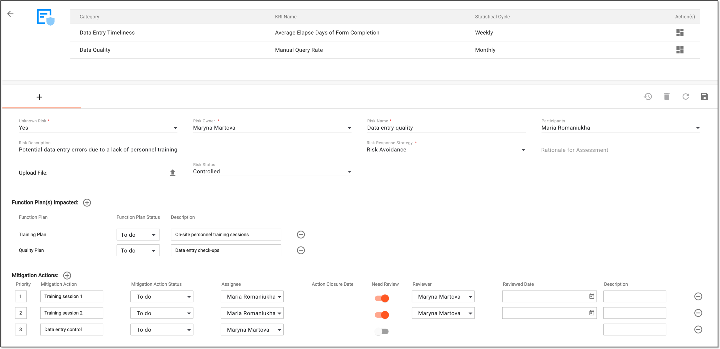Click the Category column header

89,17
